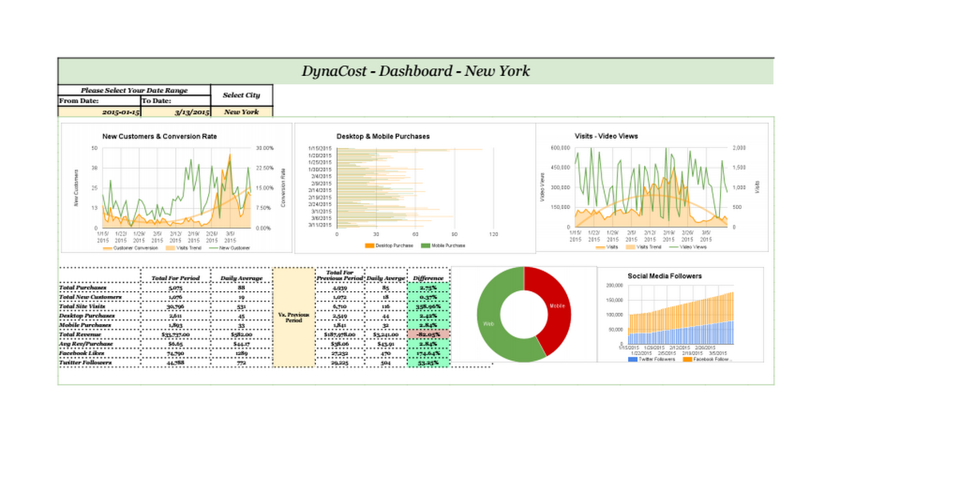Click the 'Total Revenue' row label
Viewport: 960px width, 504px height.
coord(79,334)
